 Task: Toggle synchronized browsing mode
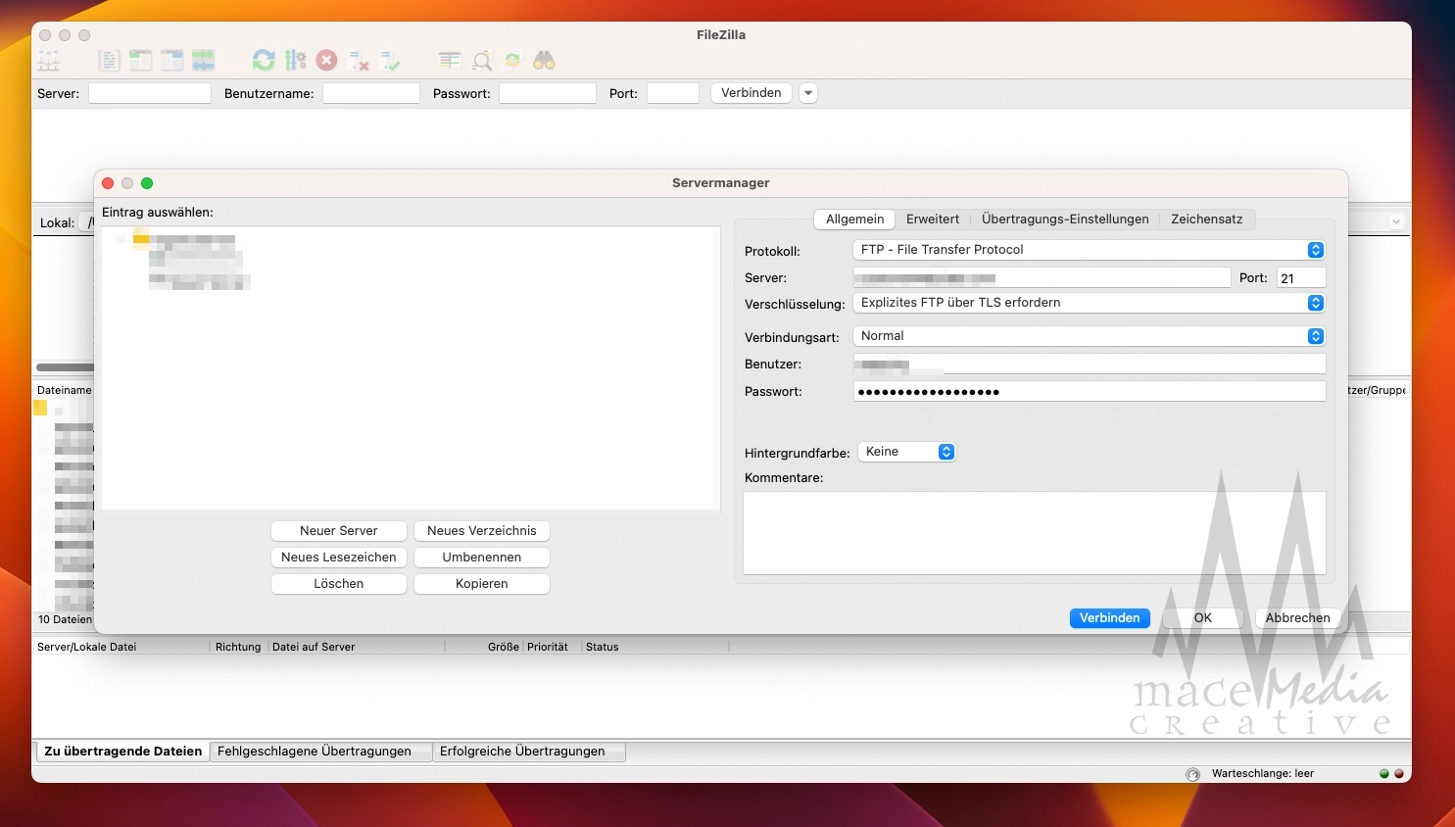click(513, 60)
